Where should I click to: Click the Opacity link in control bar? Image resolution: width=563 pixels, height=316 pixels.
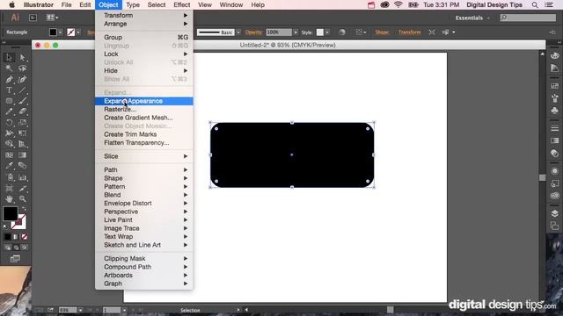point(254,32)
